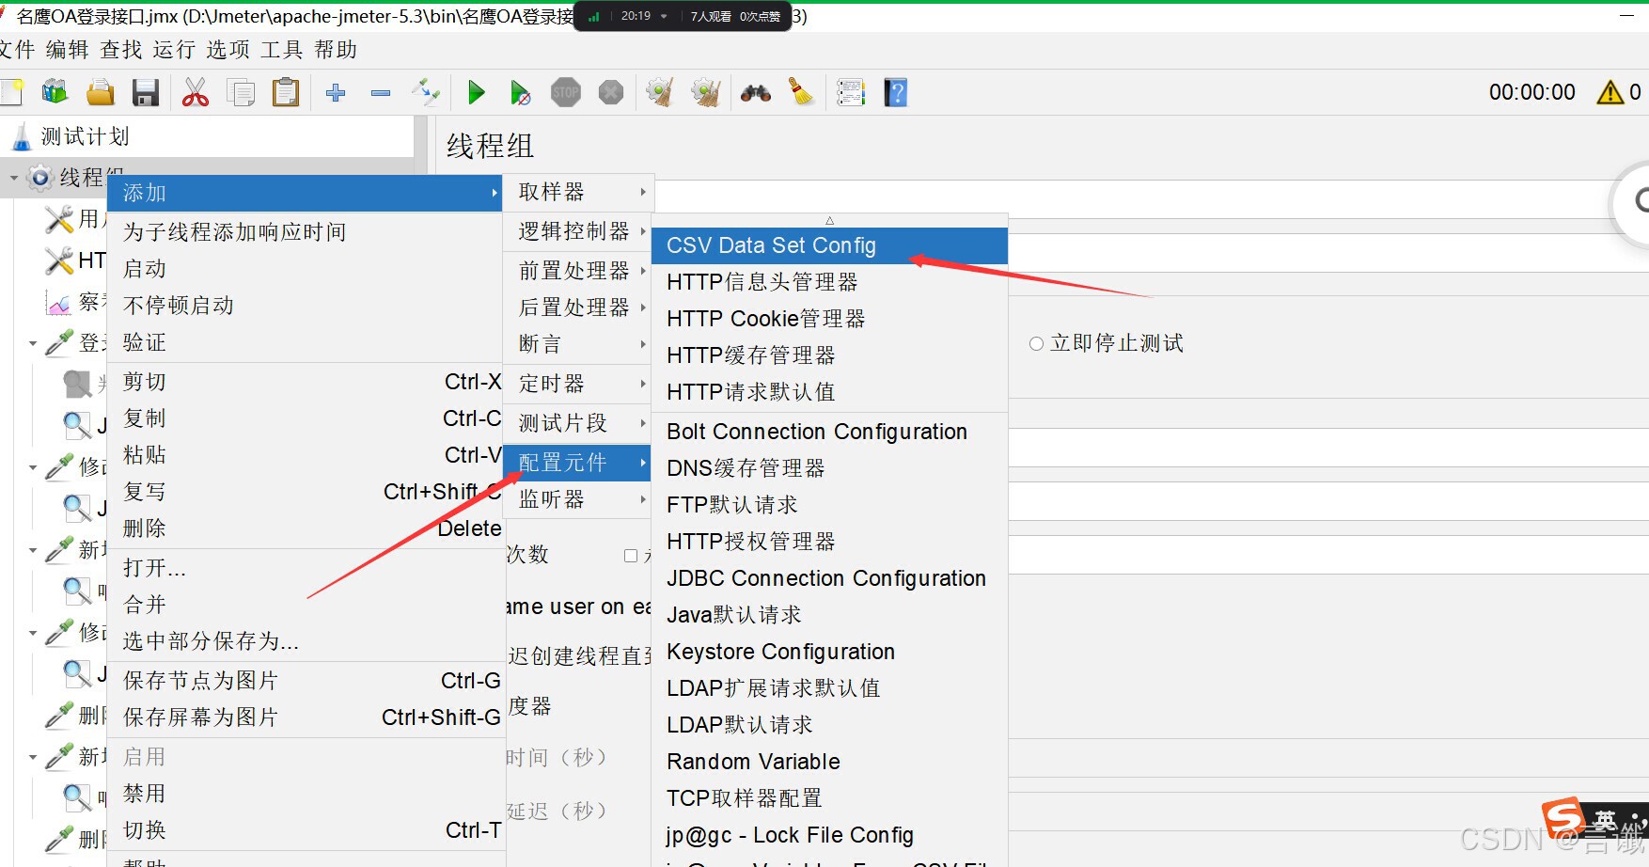Select the 测试计划 tree node
Screen dimensions: 1649x867
tap(85, 136)
